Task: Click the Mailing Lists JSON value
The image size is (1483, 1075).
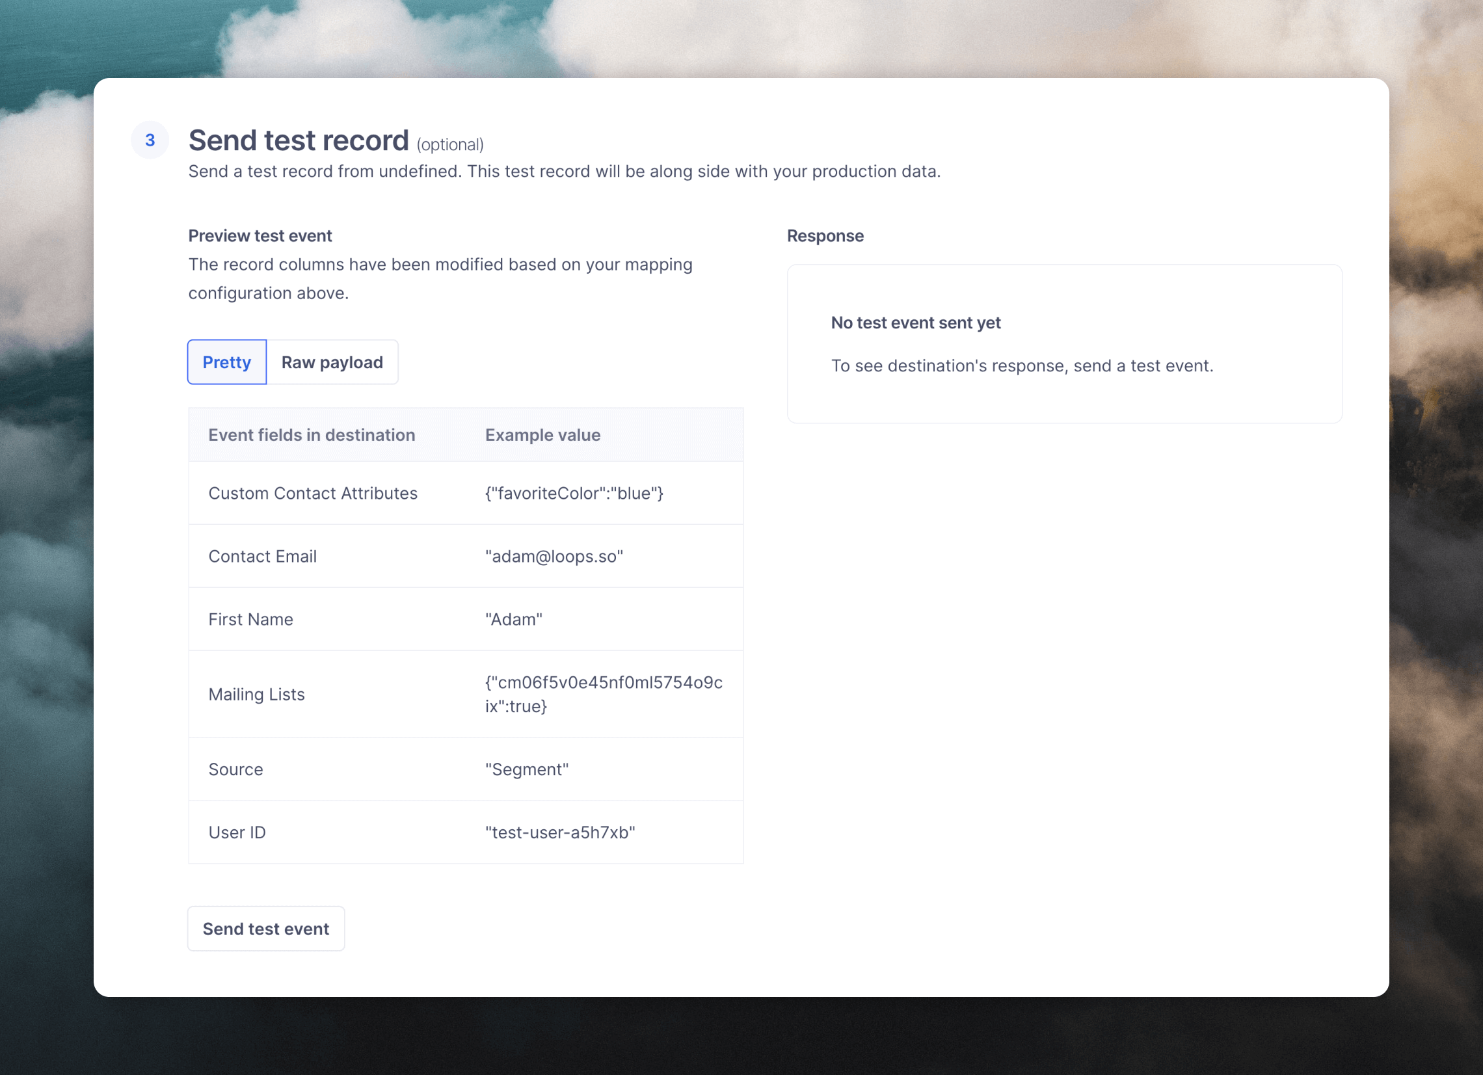Action: [604, 695]
